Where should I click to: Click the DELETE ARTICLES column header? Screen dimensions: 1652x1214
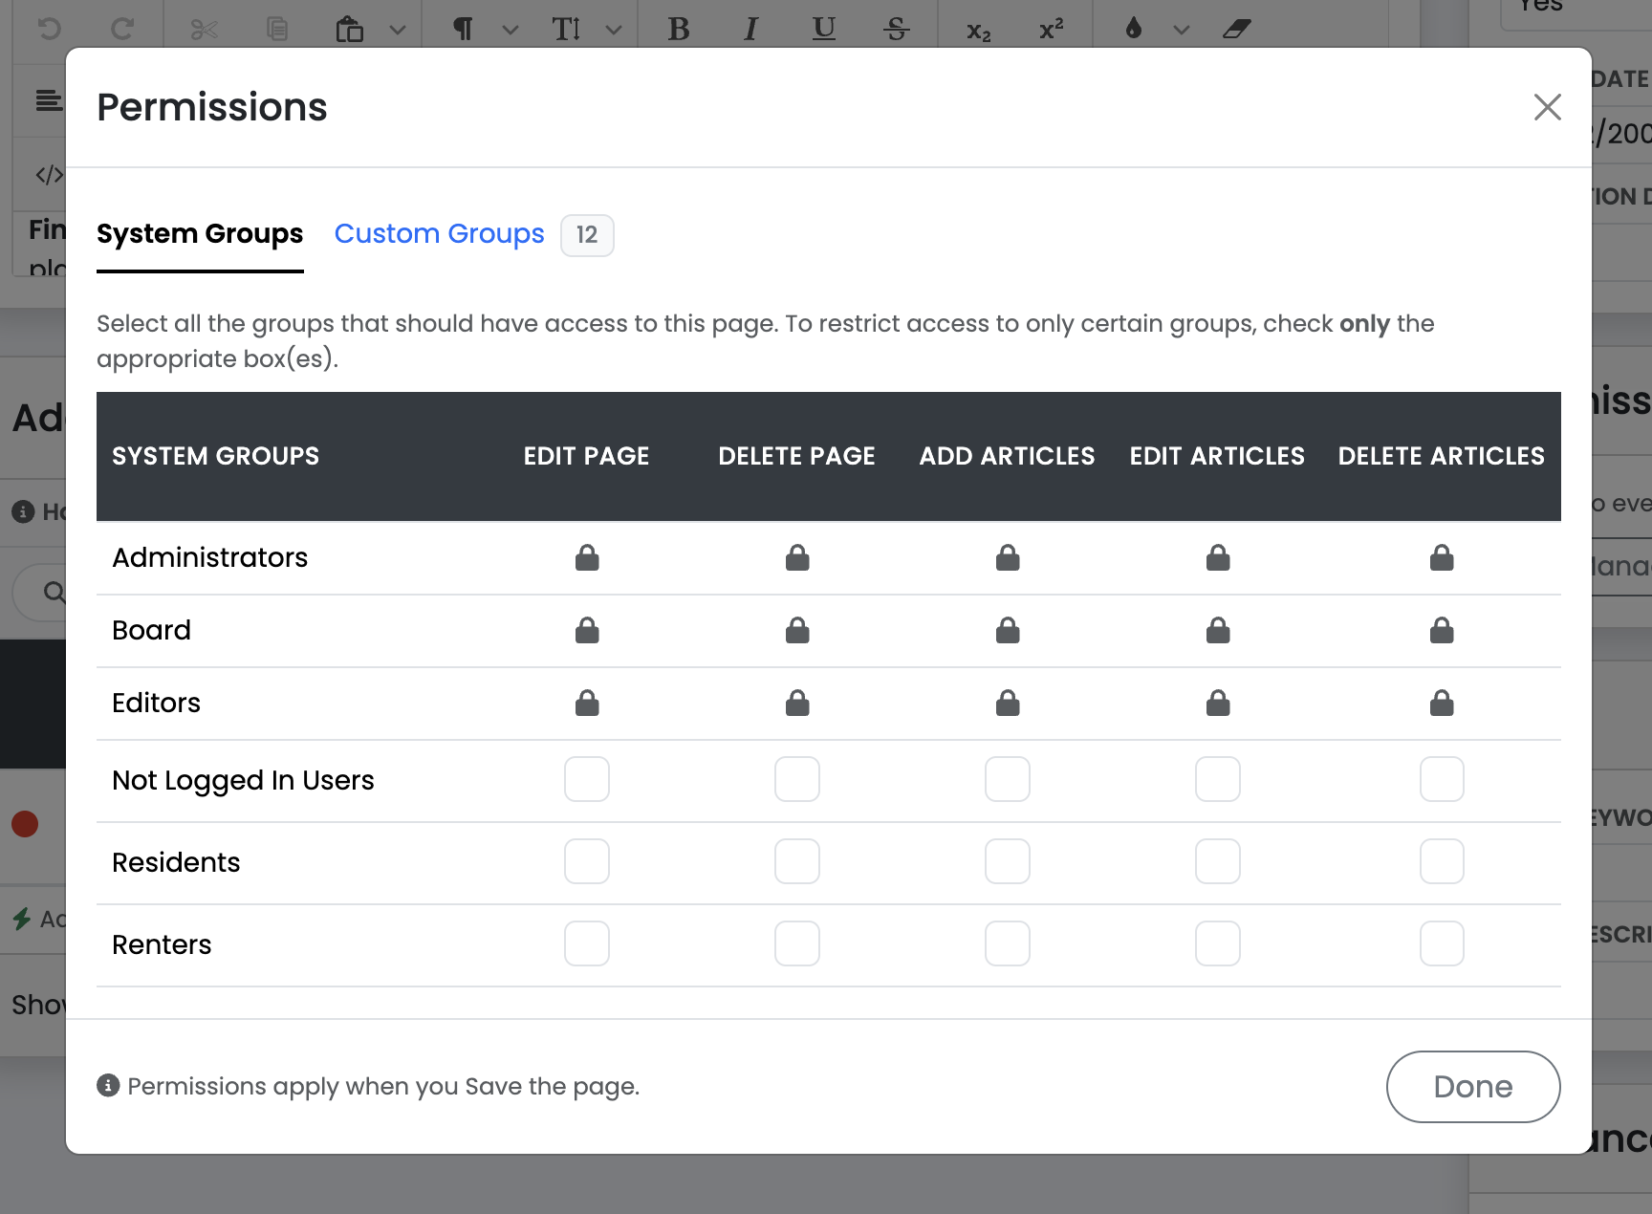(x=1441, y=456)
